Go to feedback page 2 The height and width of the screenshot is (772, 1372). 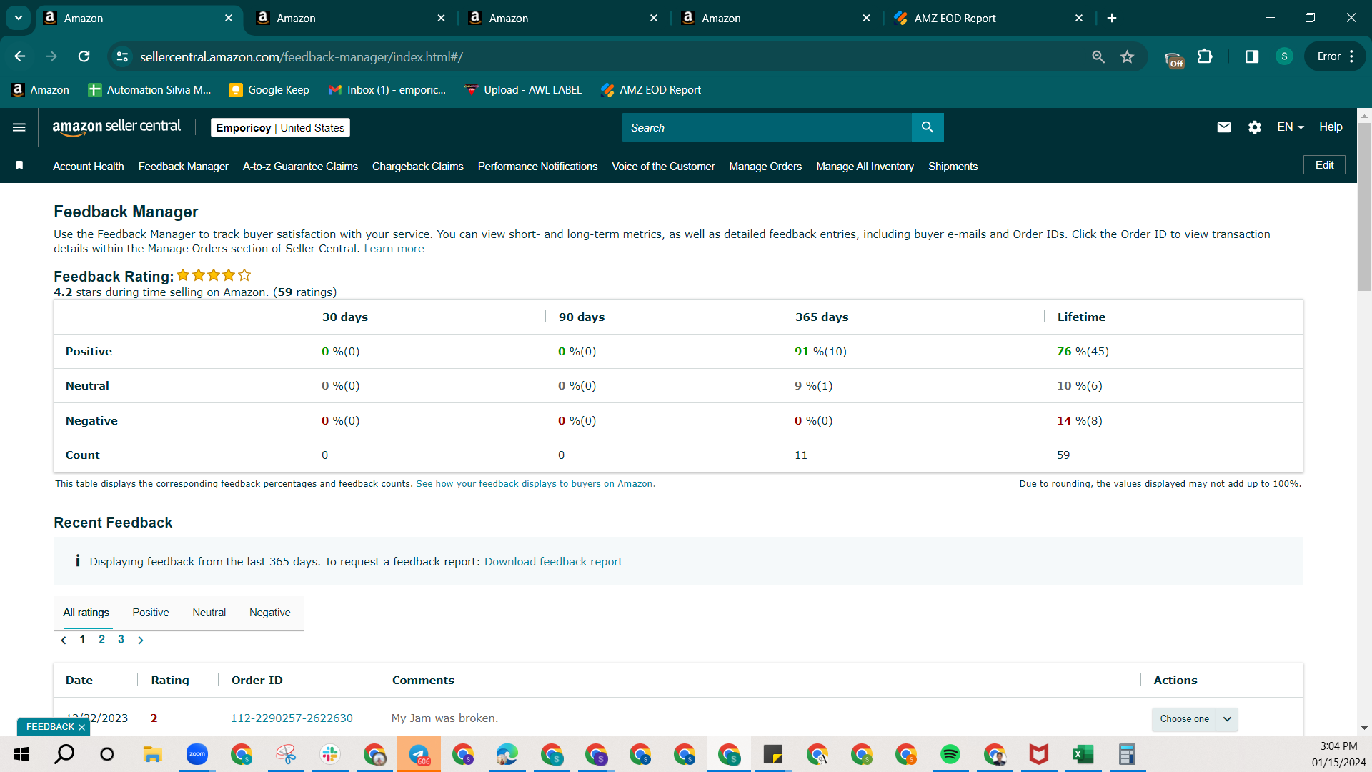point(101,640)
